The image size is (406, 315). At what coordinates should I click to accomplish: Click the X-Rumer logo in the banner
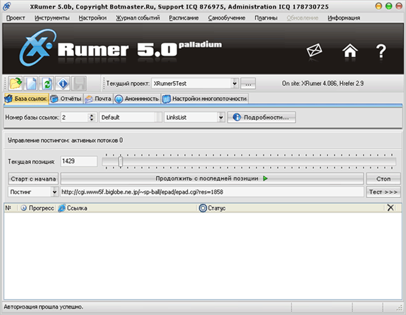121,47
